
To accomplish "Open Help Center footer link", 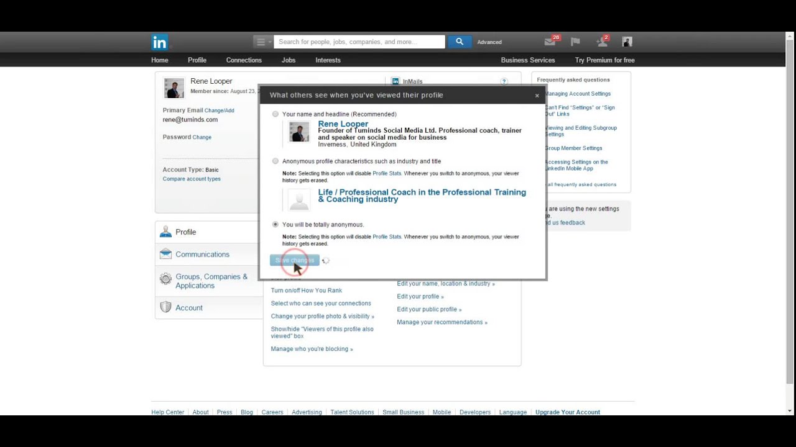I will pyautogui.click(x=168, y=412).
